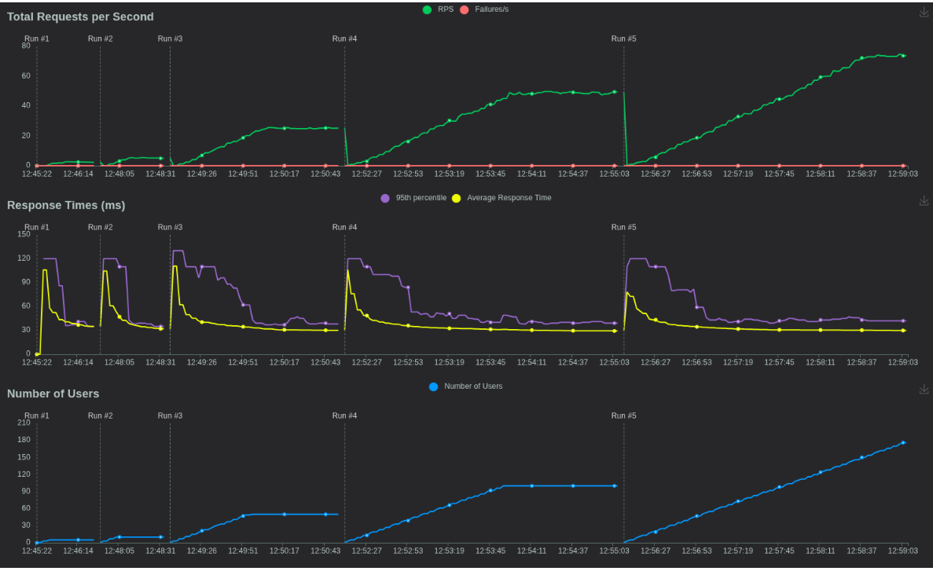This screenshot has width=933, height=571.
Task: Click the peak data point on the RPS curve
Action: (900, 56)
